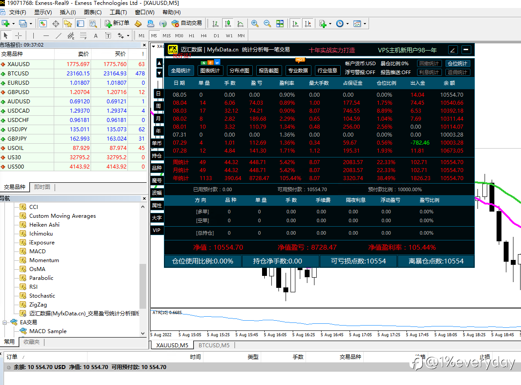Open arrows objects dropdown arrow
Viewport: 521px width, 385px height.
[x=128, y=35]
